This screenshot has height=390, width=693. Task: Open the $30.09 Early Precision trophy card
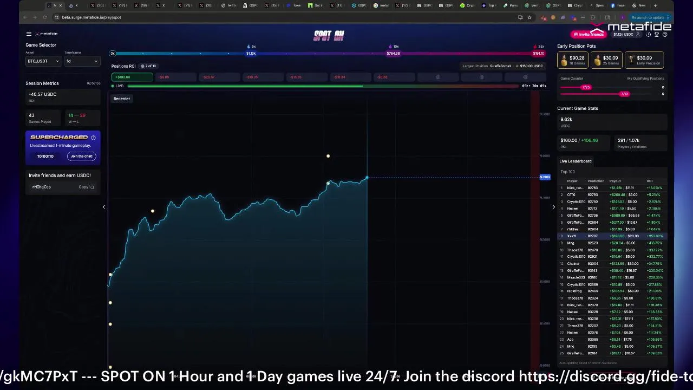(x=645, y=60)
